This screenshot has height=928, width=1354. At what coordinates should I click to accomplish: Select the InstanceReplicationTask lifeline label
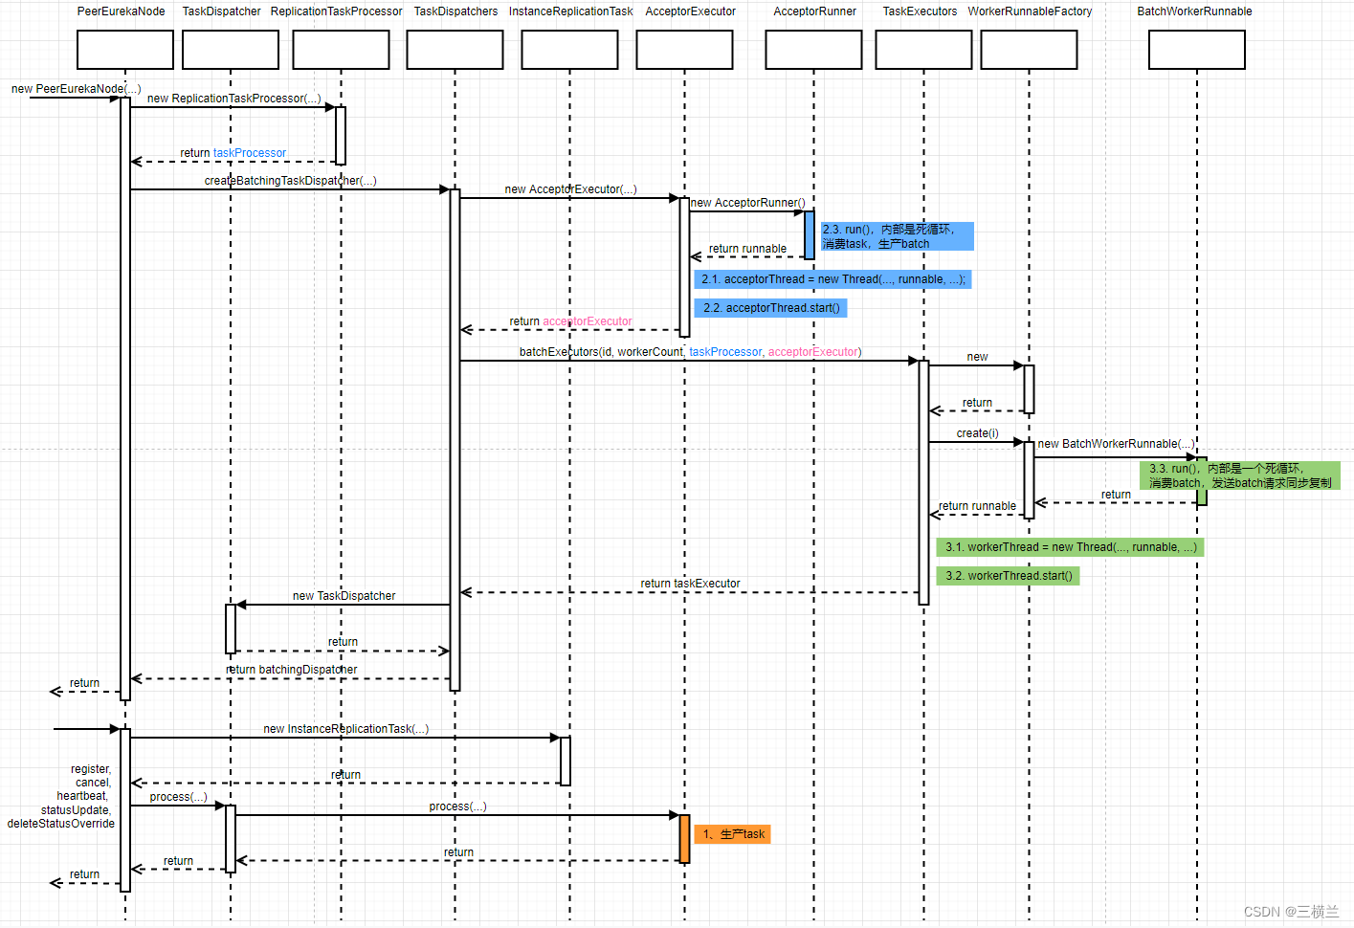(x=571, y=11)
